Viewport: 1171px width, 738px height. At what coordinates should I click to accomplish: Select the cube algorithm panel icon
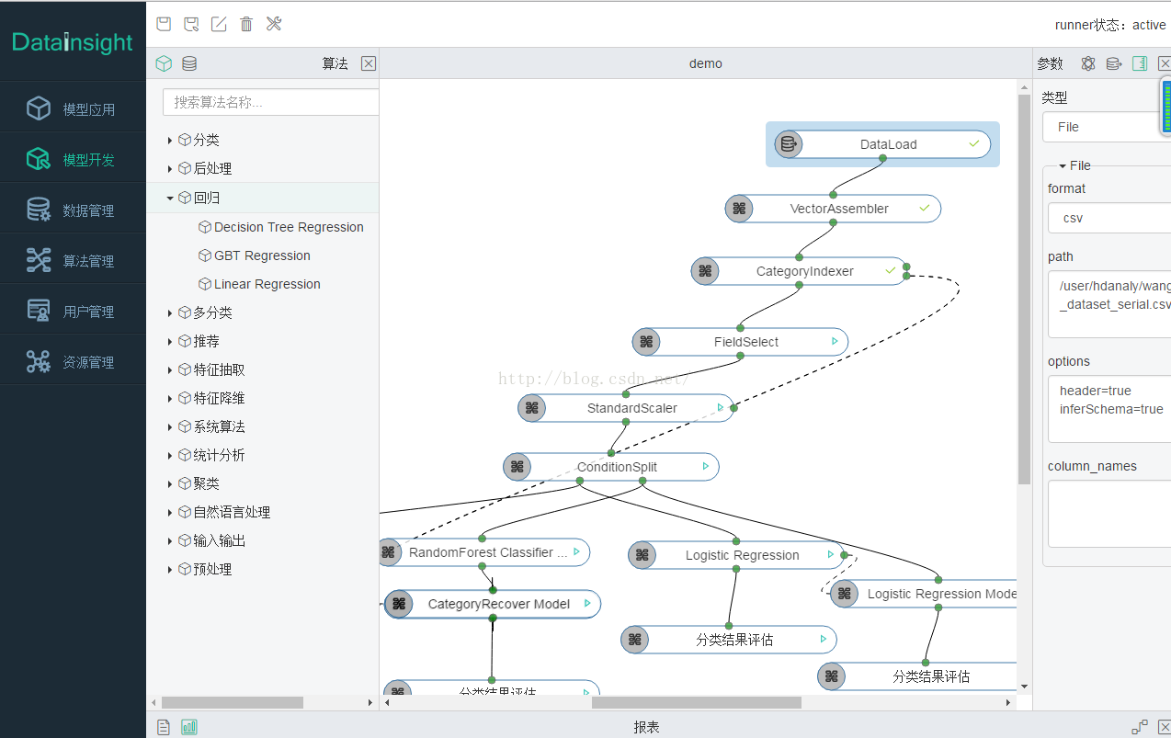(x=164, y=63)
